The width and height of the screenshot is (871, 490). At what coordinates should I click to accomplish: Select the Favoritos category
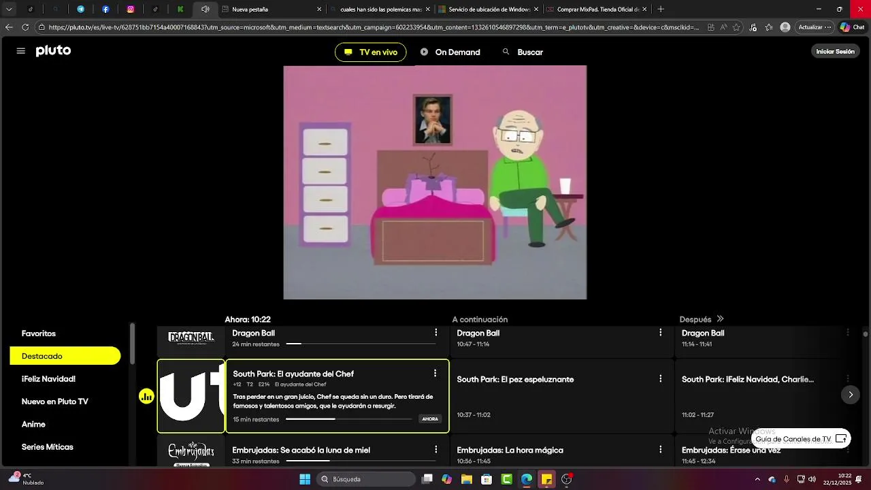point(39,333)
